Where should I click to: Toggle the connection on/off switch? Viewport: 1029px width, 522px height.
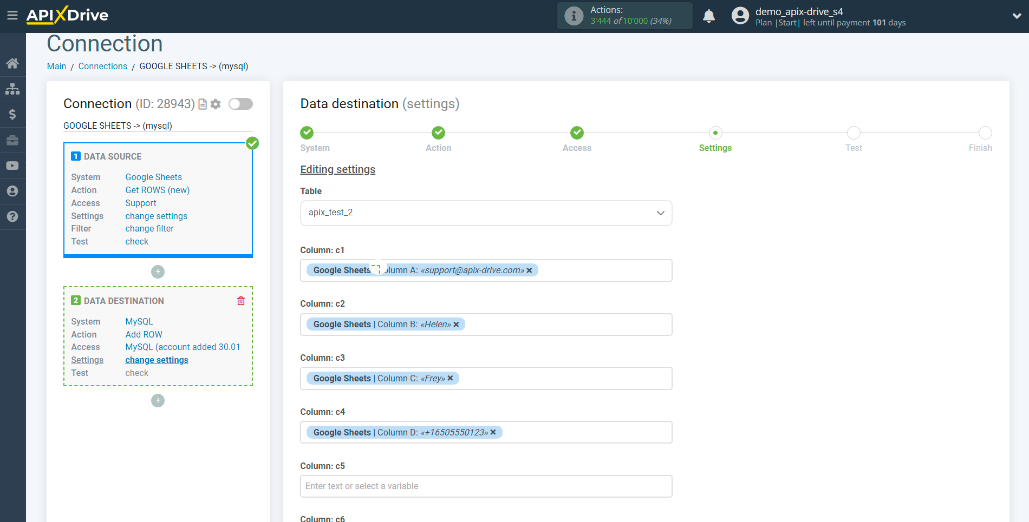240,104
